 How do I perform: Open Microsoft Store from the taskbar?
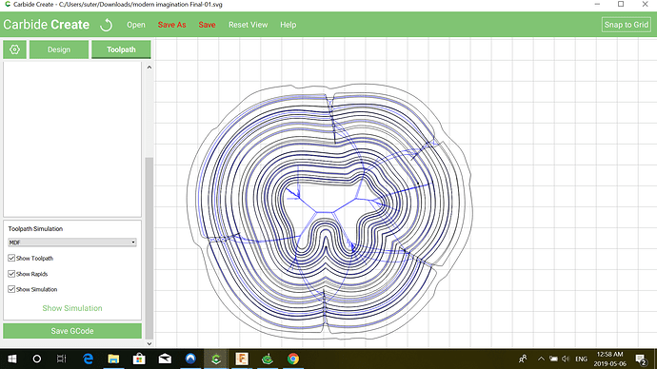[x=139, y=359]
